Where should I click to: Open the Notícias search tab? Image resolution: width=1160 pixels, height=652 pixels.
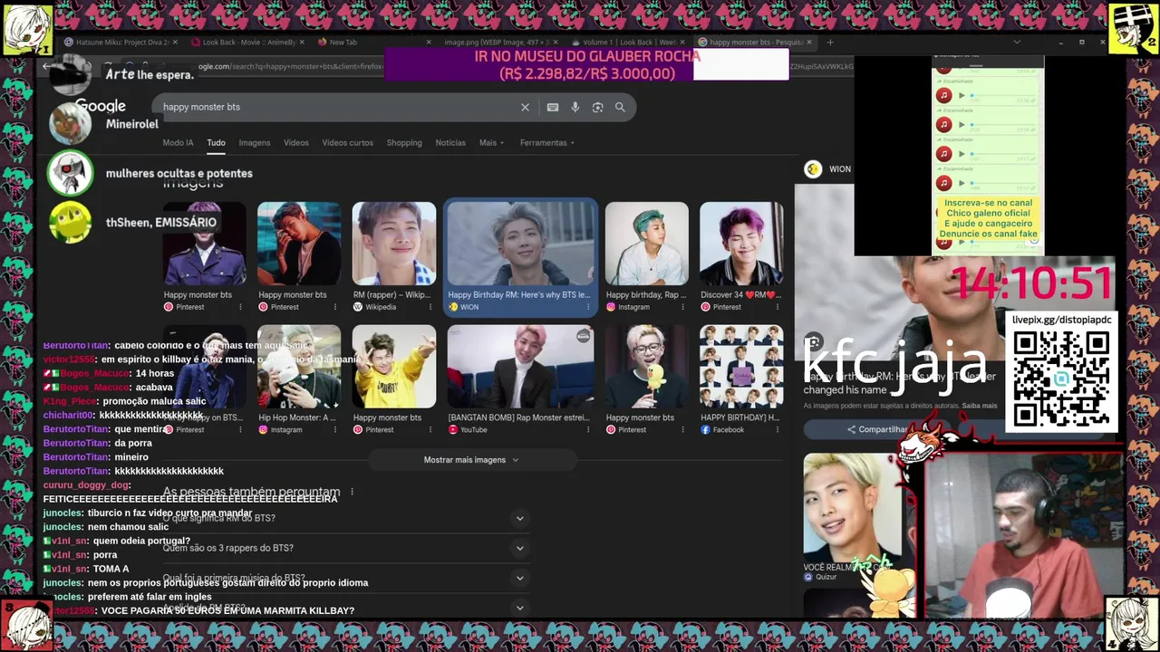pyautogui.click(x=450, y=142)
